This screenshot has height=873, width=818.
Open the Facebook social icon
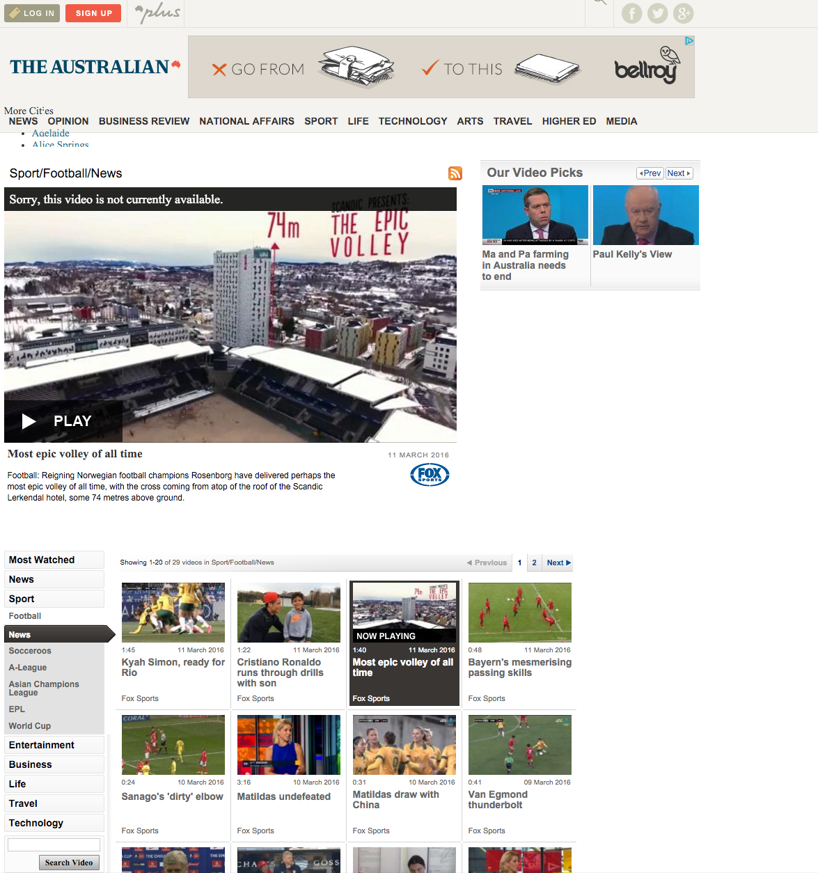(x=631, y=13)
